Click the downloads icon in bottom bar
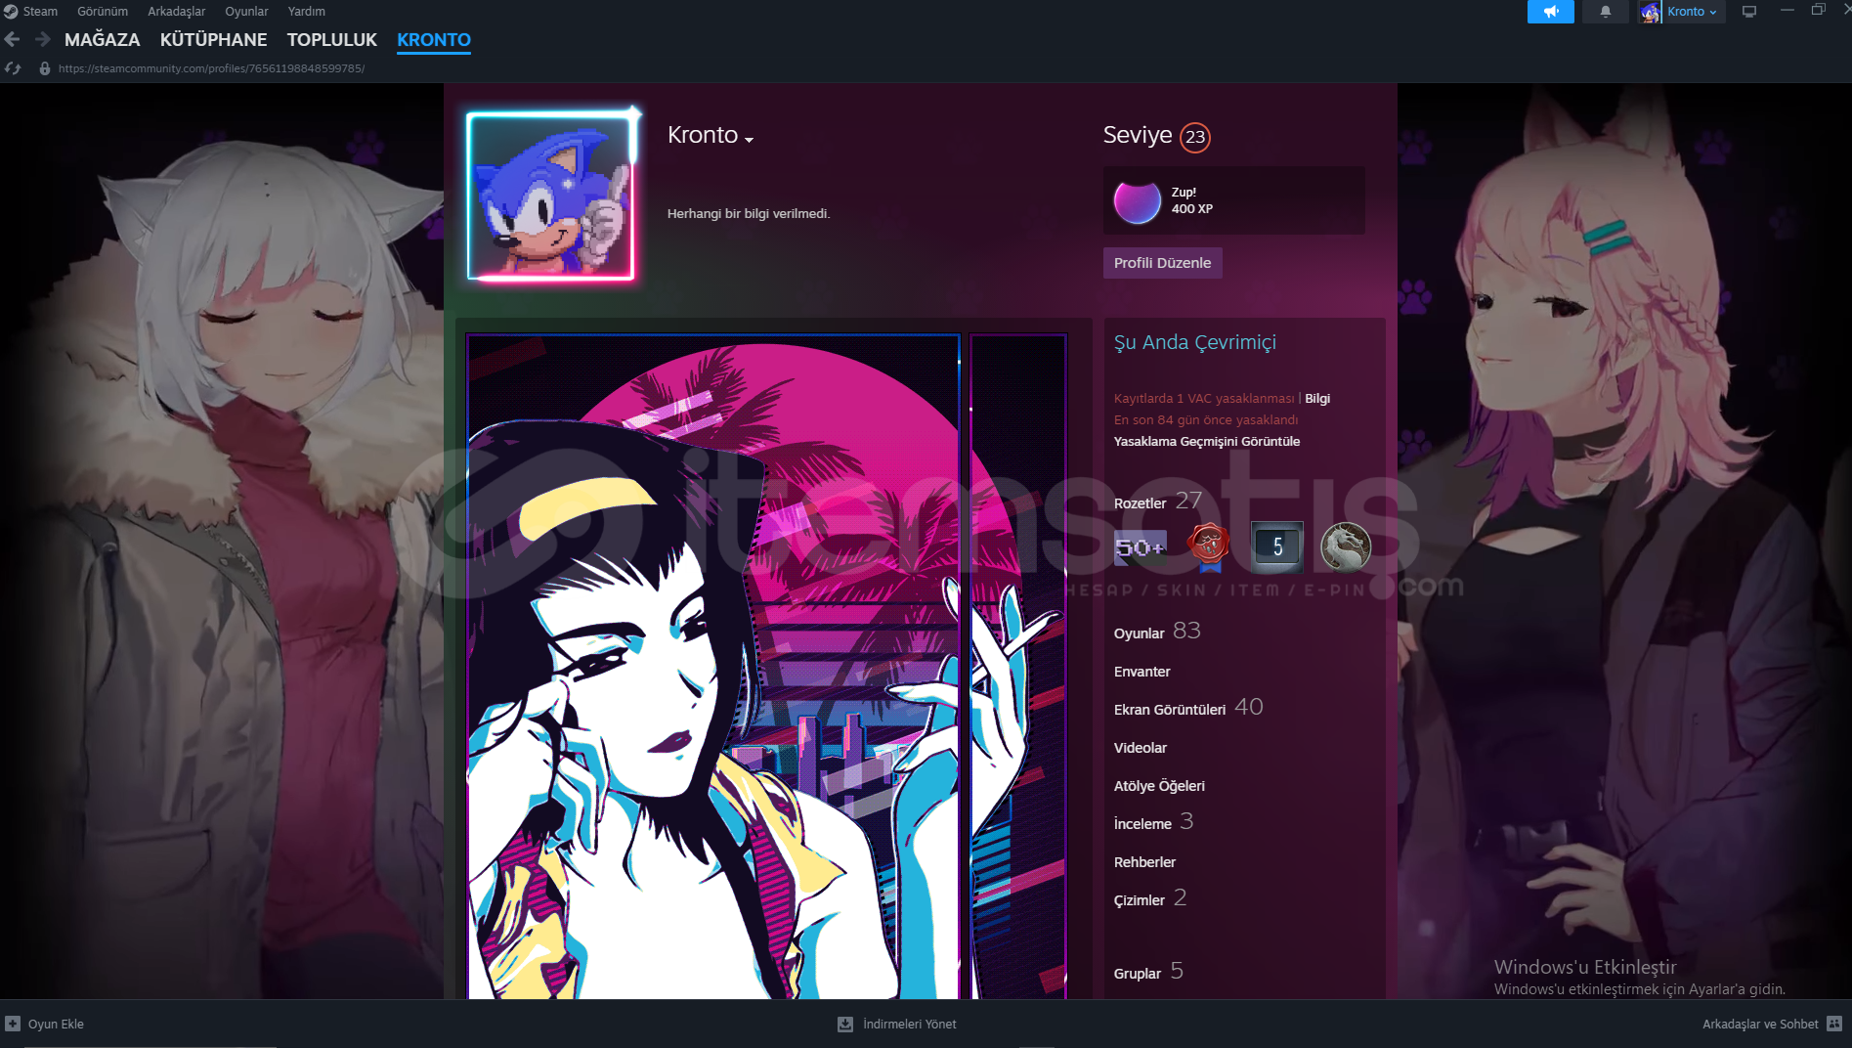 (x=845, y=1025)
